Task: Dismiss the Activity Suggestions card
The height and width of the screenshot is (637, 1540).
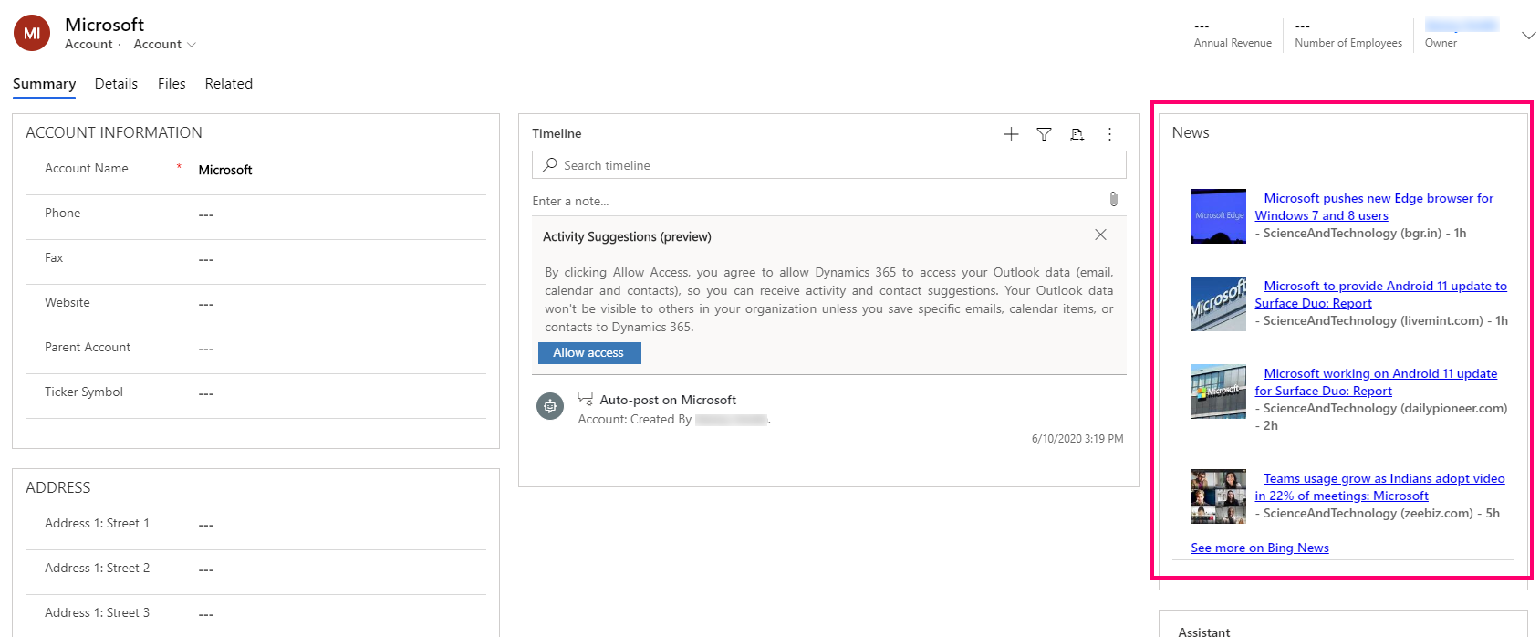Action: 1100,235
